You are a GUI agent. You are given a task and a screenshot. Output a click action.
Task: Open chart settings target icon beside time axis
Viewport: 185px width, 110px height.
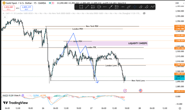tap(180, 108)
